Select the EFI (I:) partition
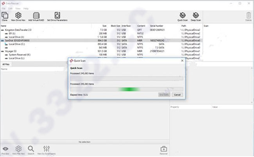 pyautogui.click(x=12, y=34)
